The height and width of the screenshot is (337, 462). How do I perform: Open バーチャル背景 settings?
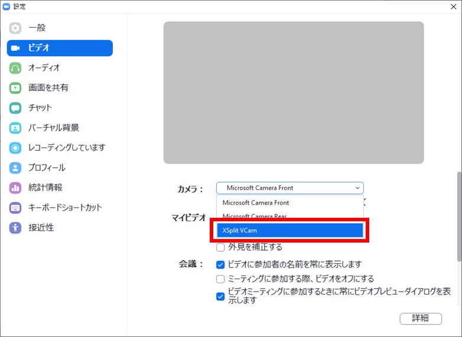point(60,127)
